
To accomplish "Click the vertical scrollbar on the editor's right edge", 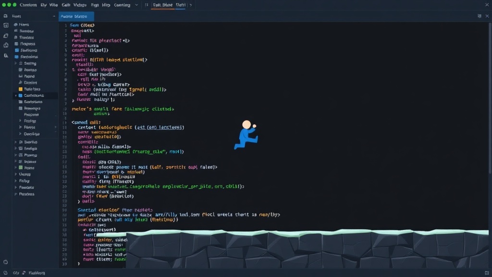I will pyautogui.click(x=490, y=99).
